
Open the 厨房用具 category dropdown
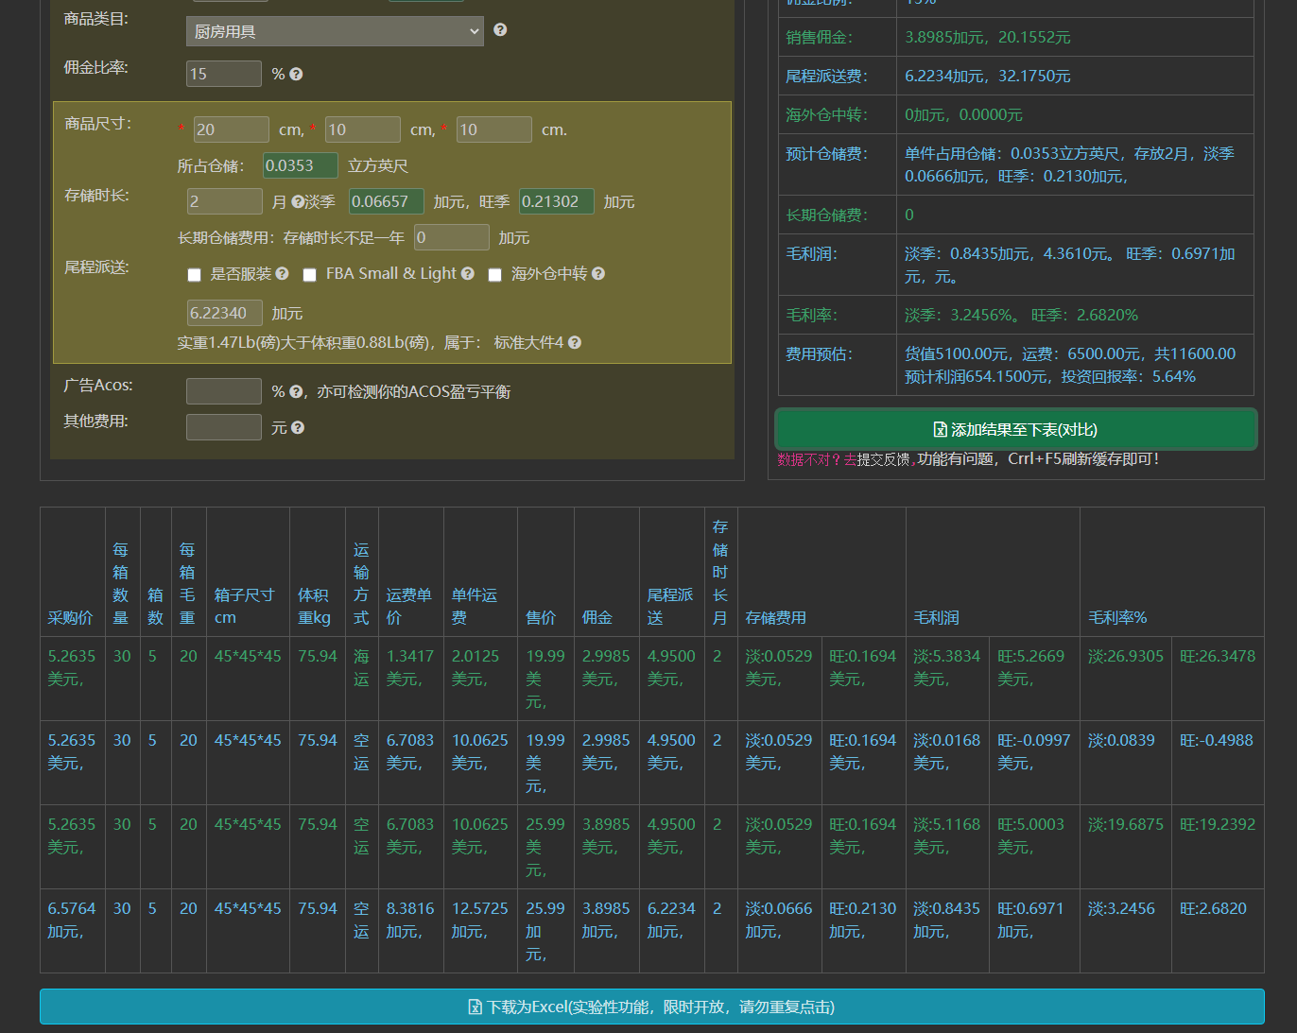pos(335,31)
